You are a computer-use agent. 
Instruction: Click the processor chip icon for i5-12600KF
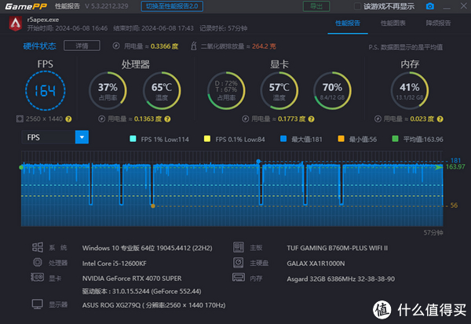pyautogui.click(x=38, y=263)
